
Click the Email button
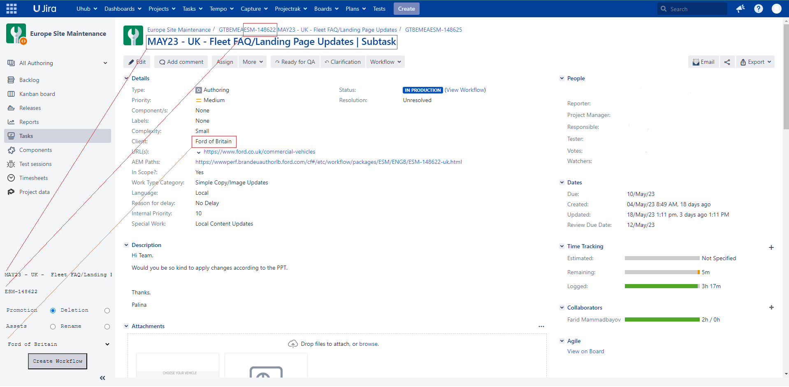[x=703, y=62]
